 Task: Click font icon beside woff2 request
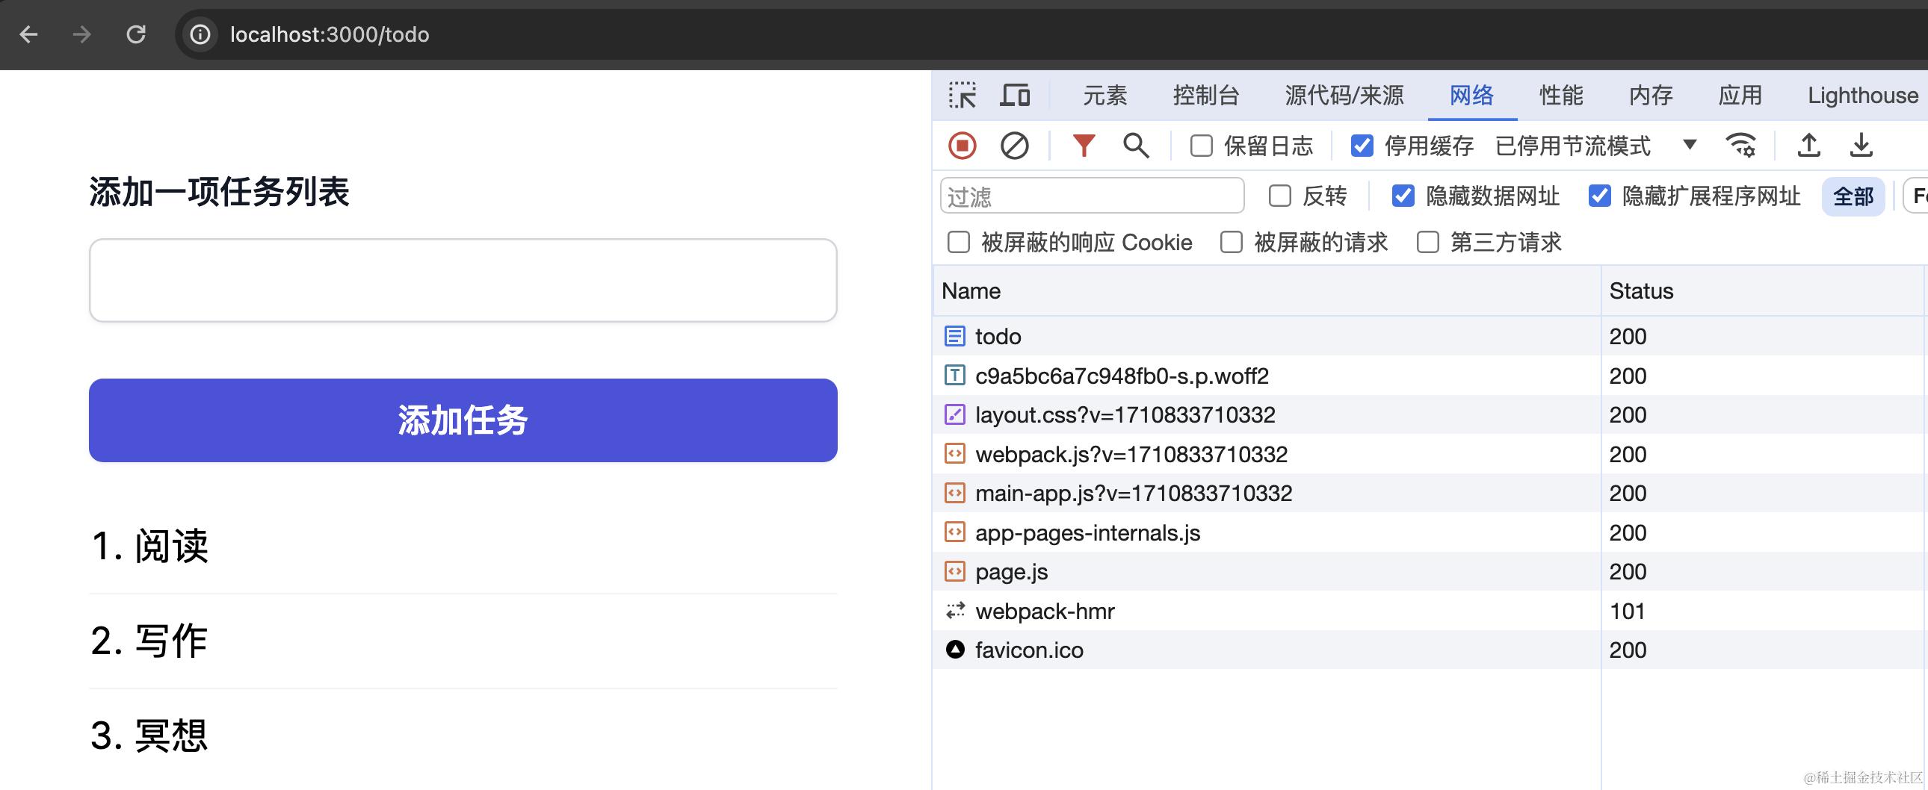pos(955,375)
